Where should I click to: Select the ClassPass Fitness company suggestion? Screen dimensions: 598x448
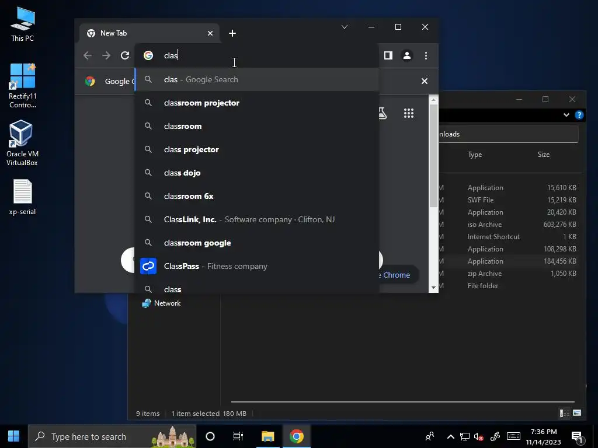[257, 266]
